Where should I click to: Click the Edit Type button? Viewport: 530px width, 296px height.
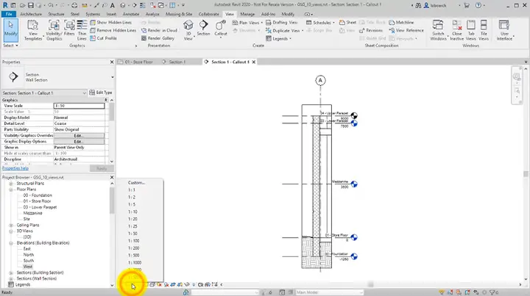coord(101,93)
